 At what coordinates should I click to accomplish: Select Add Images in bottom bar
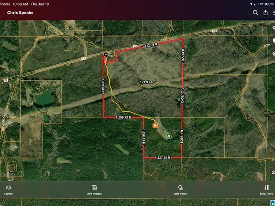[x=94, y=190]
